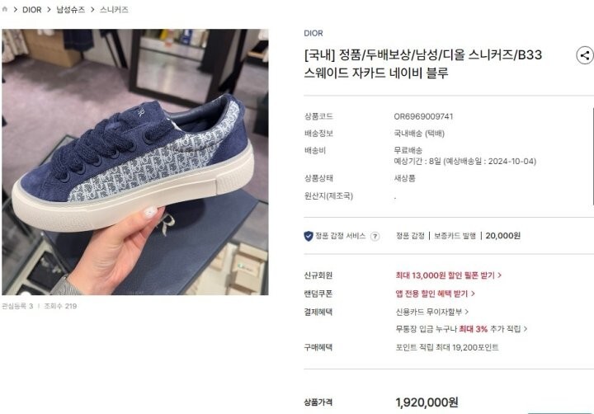Click DIOR brand name above title

(313, 33)
